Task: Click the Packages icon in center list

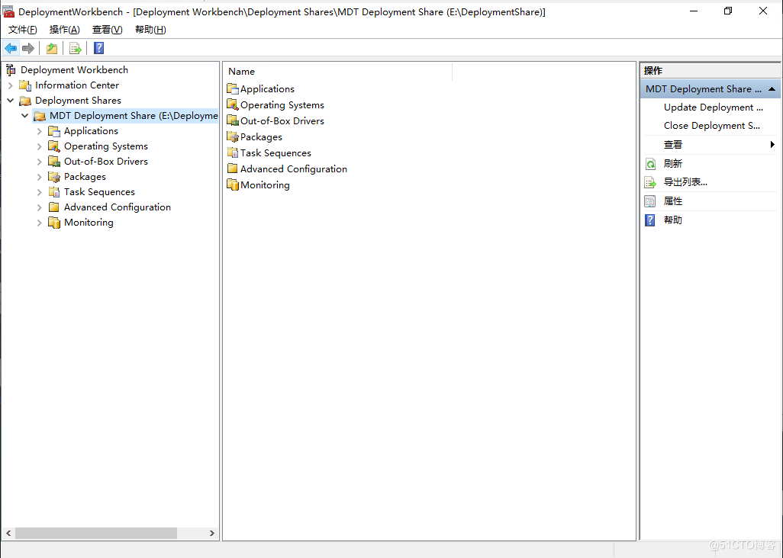Action: [233, 137]
